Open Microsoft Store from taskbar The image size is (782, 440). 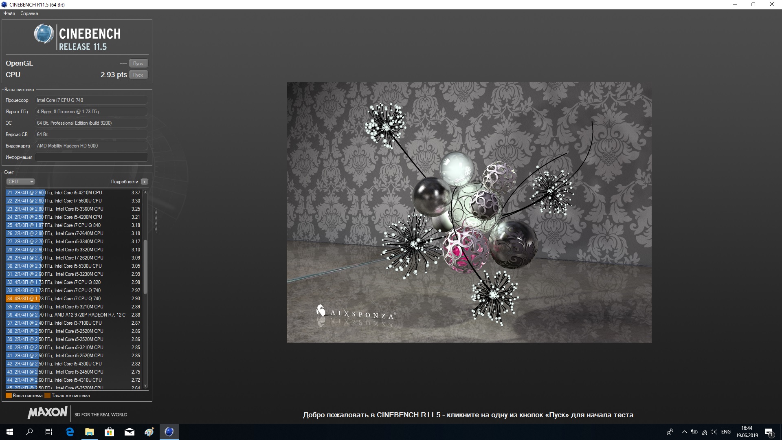click(110, 432)
